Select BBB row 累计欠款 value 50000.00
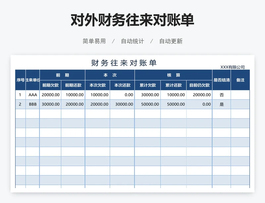This screenshot has height=203, width=265. pos(147,104)
